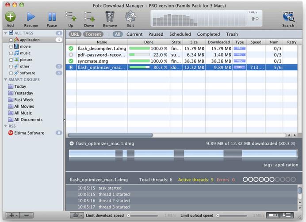The height and width of the screenshot is (222, 306).
Task: Click finished status icon of syncmate.dmg
Action: [71, 61]
